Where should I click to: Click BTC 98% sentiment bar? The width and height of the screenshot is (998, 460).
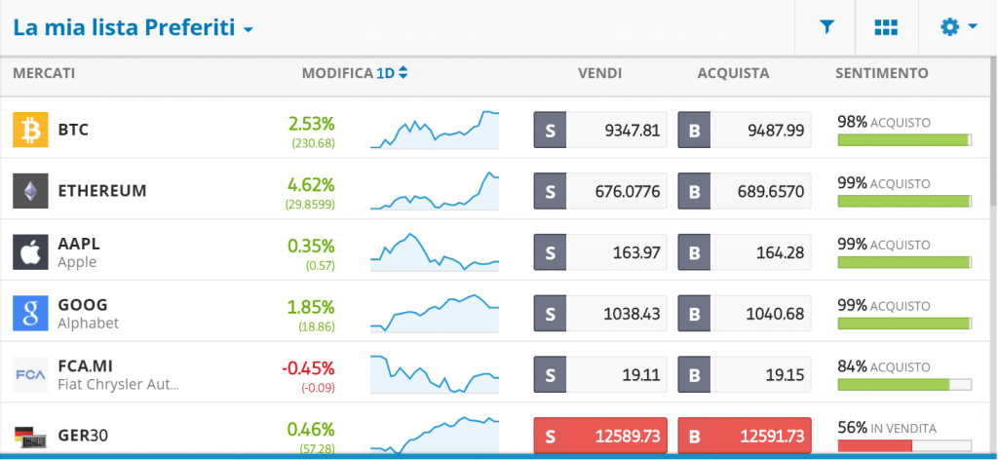point(904,140)
